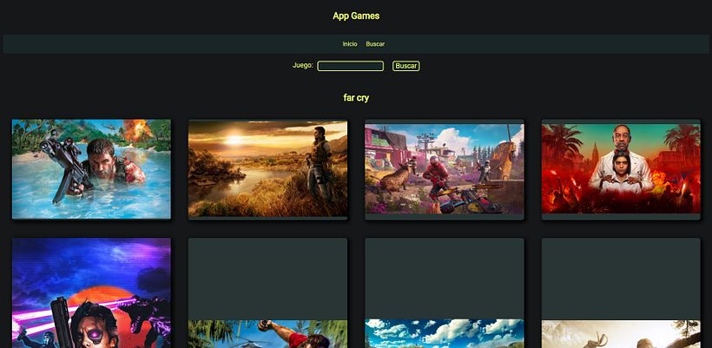Open the Inicio nav link

350,44
